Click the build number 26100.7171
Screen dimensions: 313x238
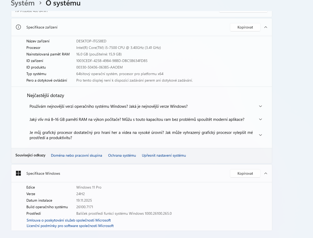point(85,207)
